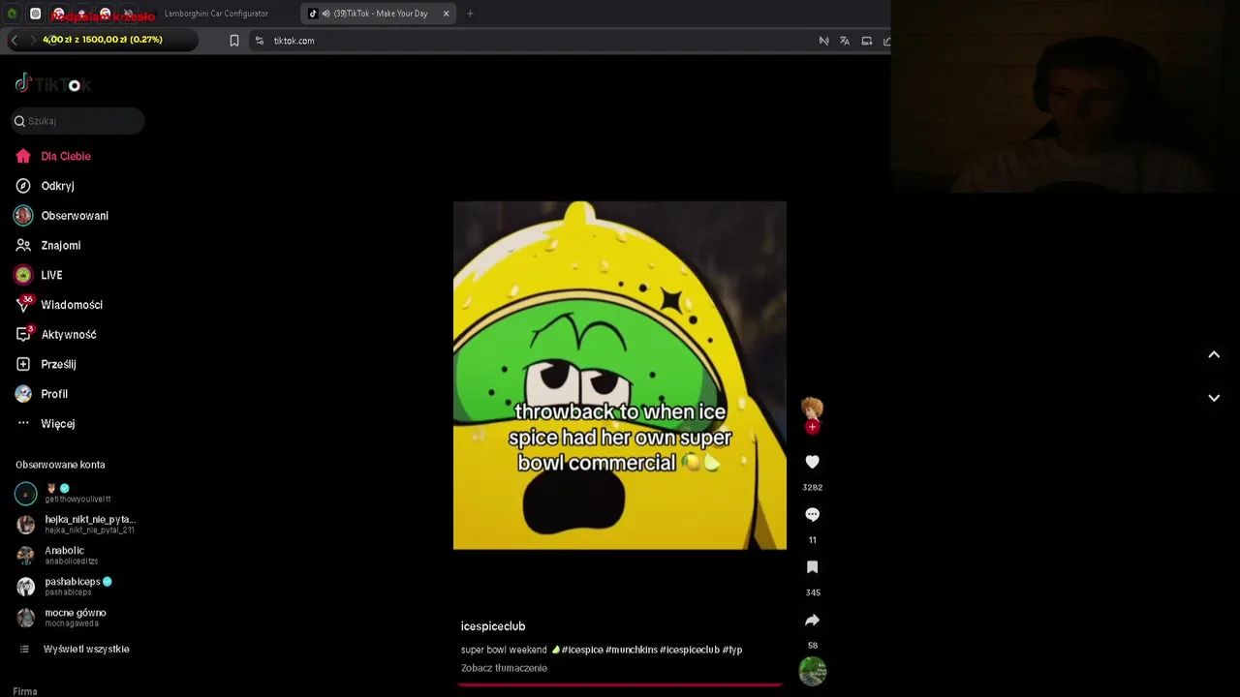Focus the Szukaj search field

tap(77, 121)
